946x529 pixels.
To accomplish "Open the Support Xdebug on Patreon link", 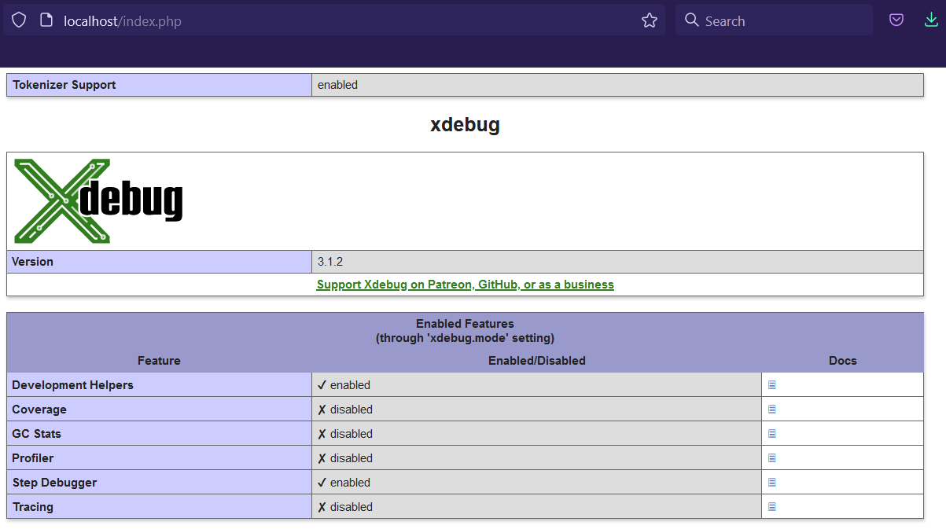I will pos(465,285).
